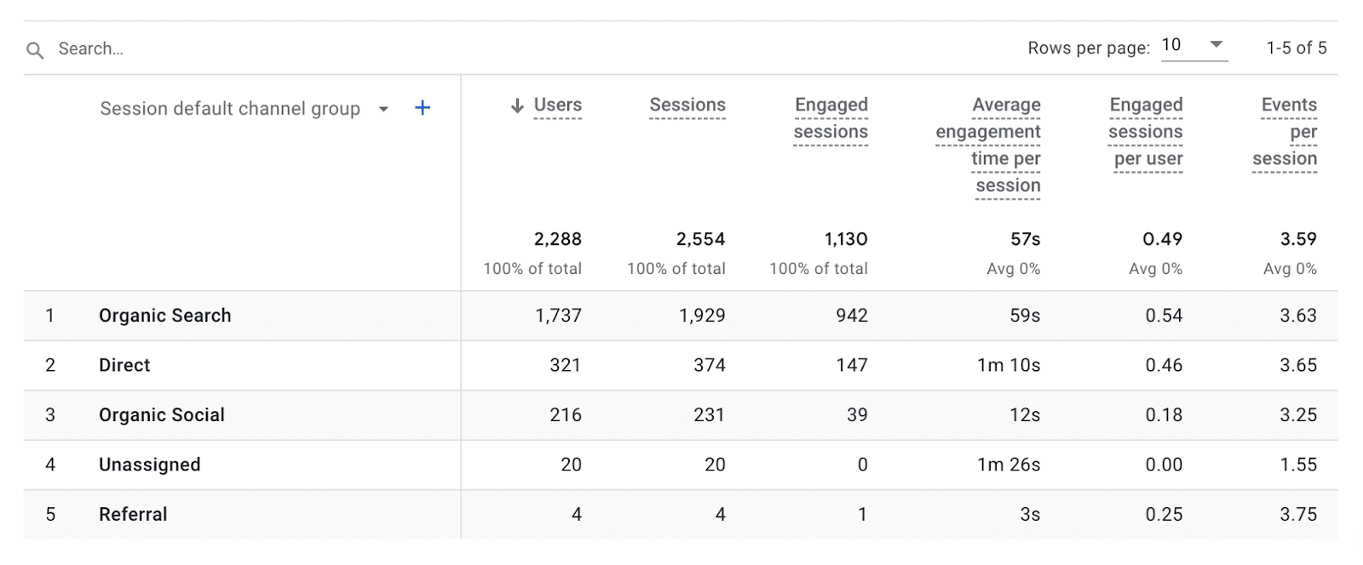The image size is (1363, 565).
Task: Select the Organic Search row
Action: 164,315
